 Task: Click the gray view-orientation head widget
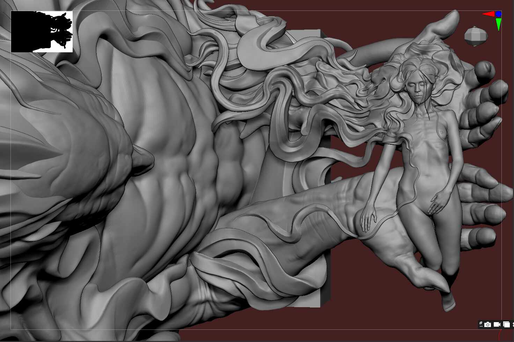click(x=476, y=36)
